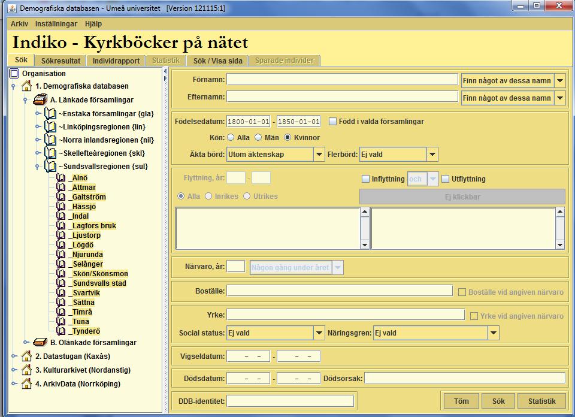
Task: Open the Förnamn name-matching dropdown
Action: [560, 80]
